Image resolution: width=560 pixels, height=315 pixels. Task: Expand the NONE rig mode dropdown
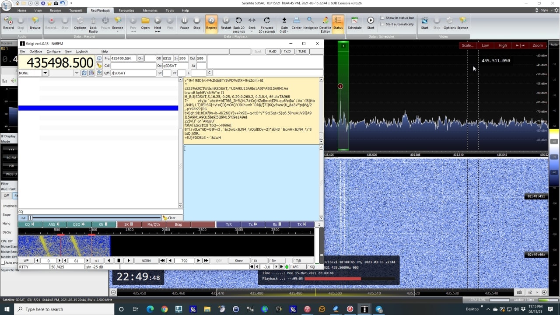tap(45, 73)
